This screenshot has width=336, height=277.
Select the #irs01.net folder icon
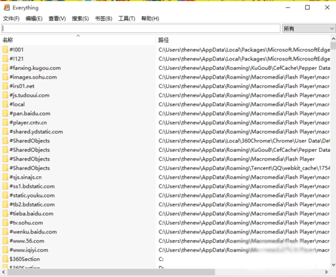[x=5, y=86]
